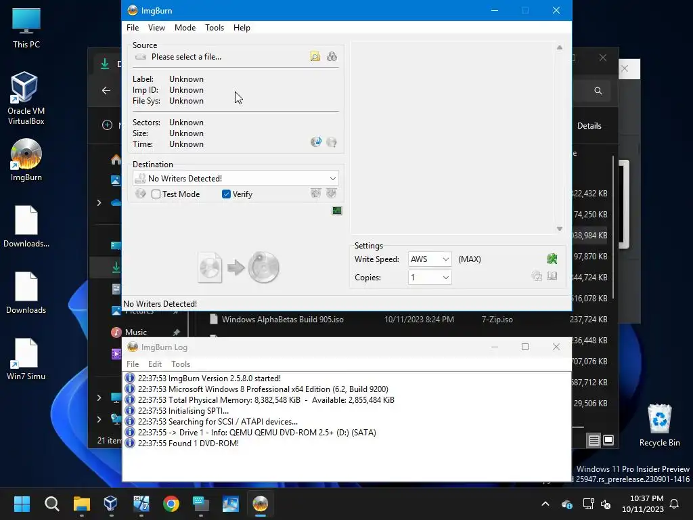
Task: Click the volume muted tray icon
Action: [x=606, y=504]
